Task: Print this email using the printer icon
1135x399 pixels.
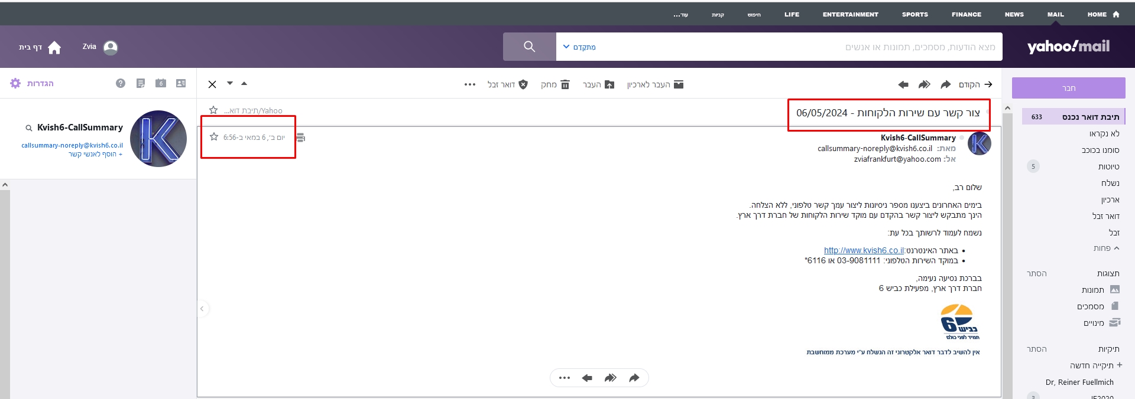Action: pos(300,138)
